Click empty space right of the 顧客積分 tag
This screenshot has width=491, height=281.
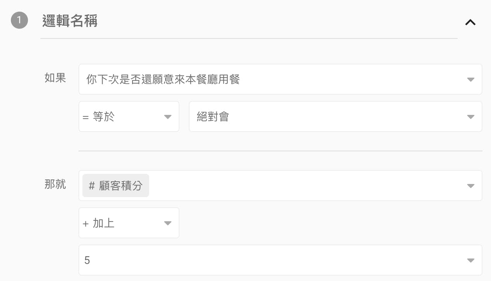(x=303, y=186)
